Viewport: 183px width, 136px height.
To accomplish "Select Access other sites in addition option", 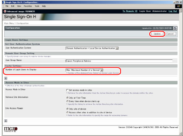I will pyautogui.click(x=67, y=112).
